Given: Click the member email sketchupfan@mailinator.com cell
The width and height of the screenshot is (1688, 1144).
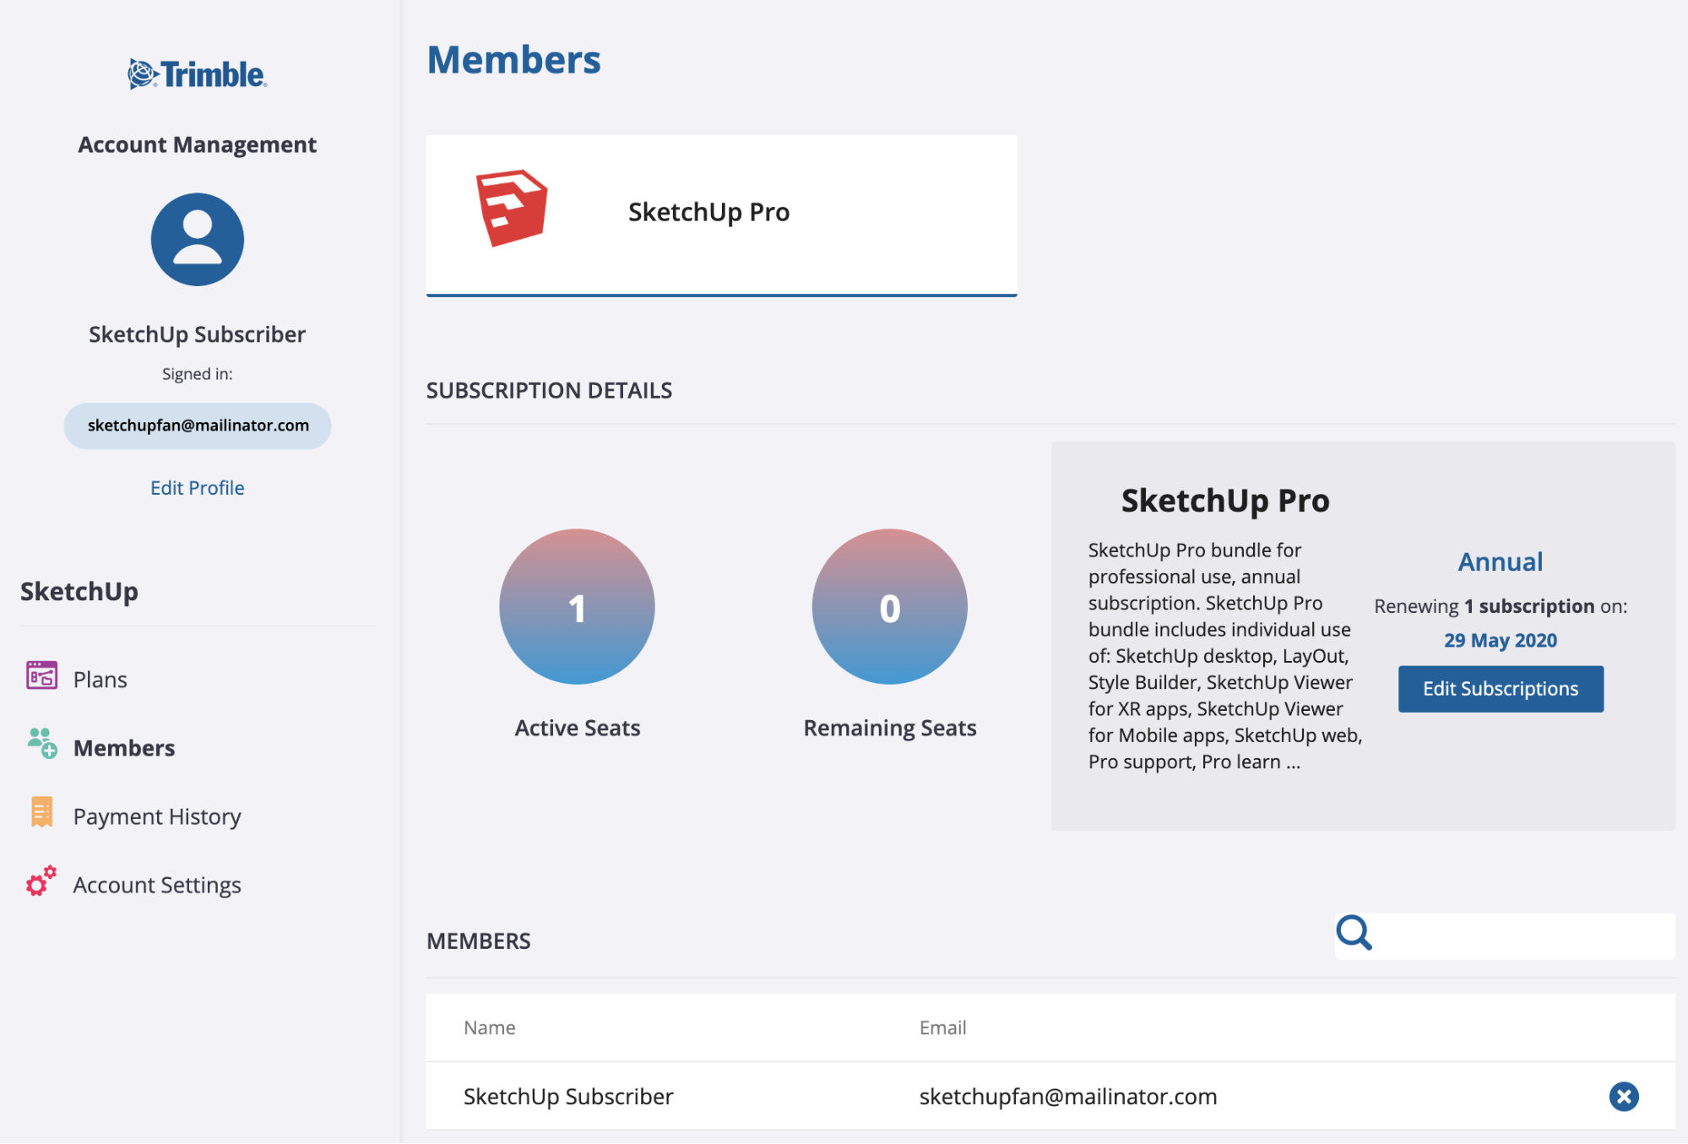Looking at the screenshot, I should 1067,1096.
